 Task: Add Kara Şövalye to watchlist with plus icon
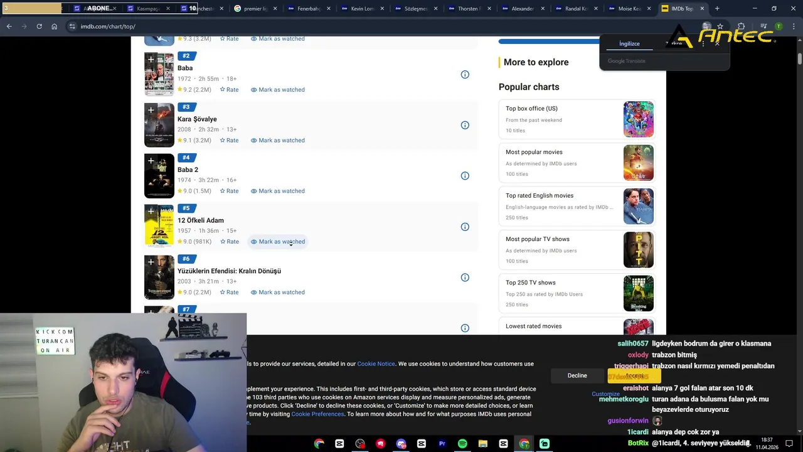pyautogui.click(x=151, y=110)
